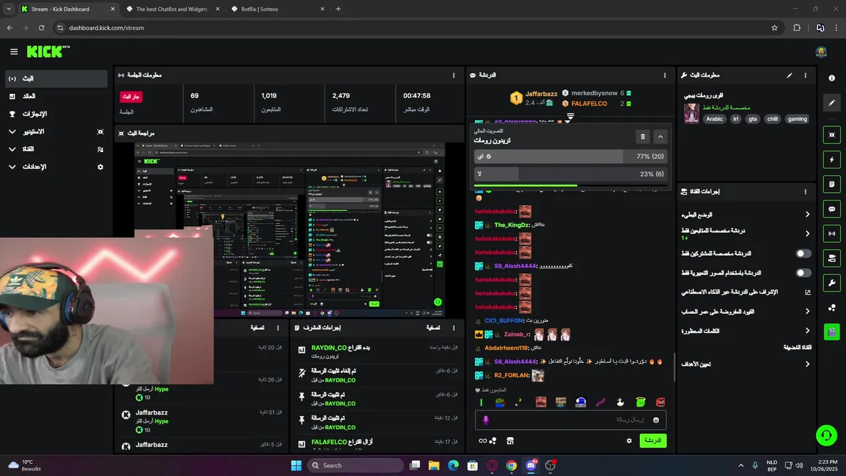The height and width of the screenshot is (476, 846).
Task: Toggle the stream preview widget in the right toolbar
Action: (x=831, y=135)
